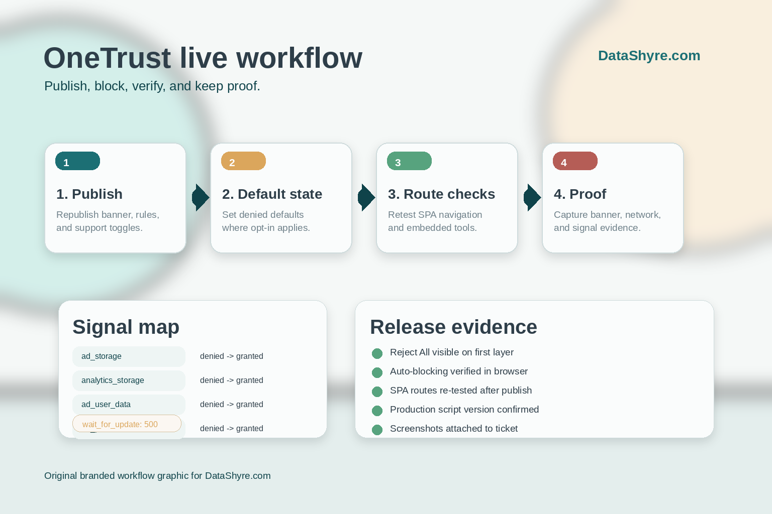This screenshot has height=514, width=772.
Task: Click the teal step badge numbered 1
Action: (77, 161)
